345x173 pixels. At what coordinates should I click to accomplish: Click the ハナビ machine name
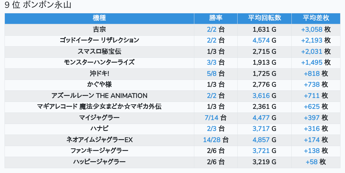coord(99,129)
